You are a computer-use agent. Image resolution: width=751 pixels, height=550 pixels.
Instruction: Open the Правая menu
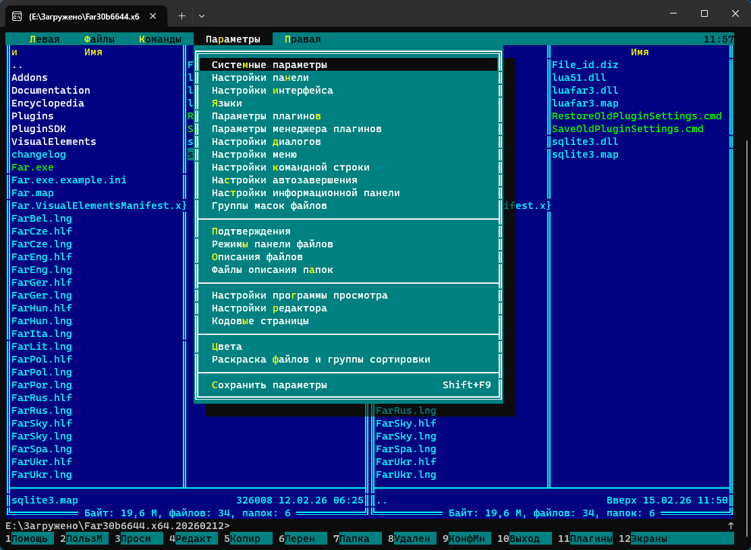point(302,39)
